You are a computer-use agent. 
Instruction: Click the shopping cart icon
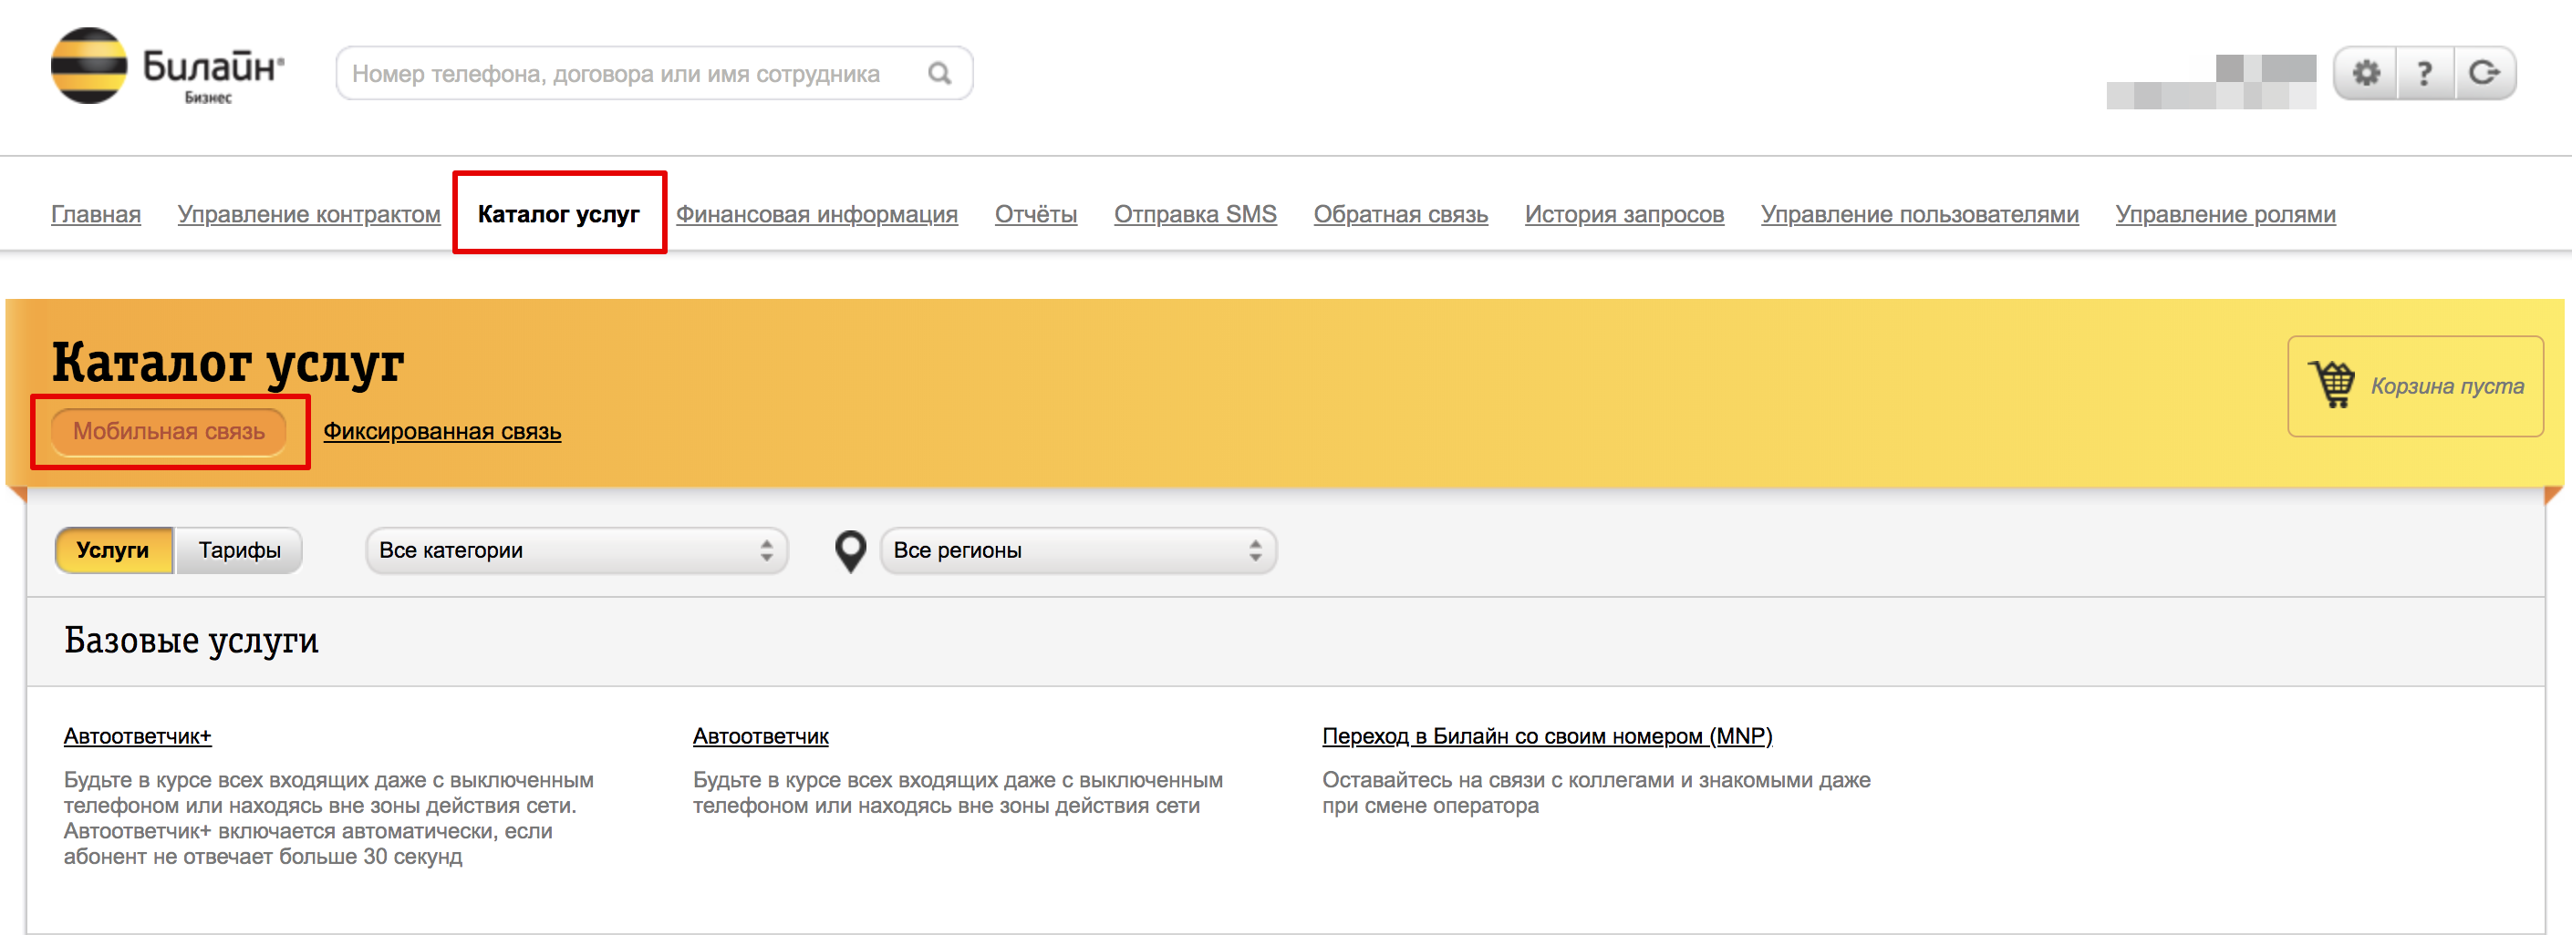[x=2332, y=385]
